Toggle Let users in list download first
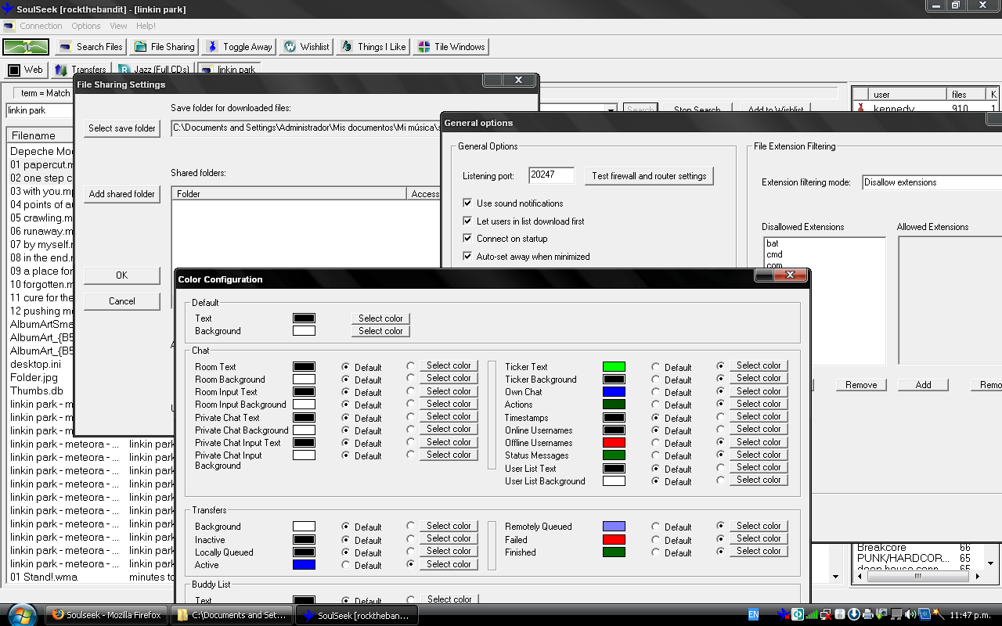 point(468,221)
